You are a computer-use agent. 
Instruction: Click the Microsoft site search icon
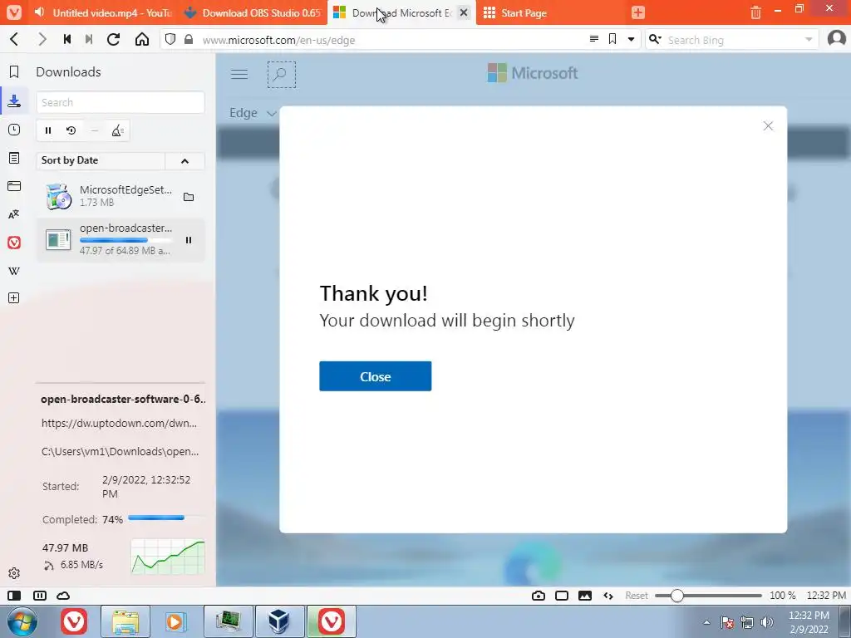coord(281,74)
